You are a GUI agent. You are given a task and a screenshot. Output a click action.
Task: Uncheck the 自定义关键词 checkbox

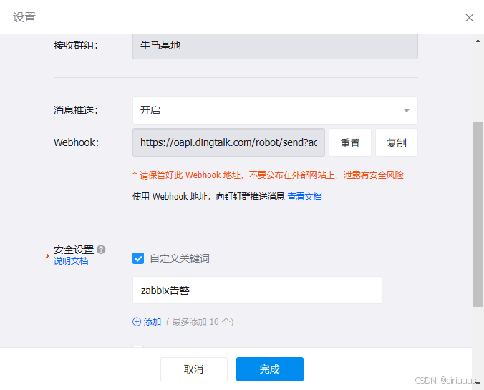(138, 258)
